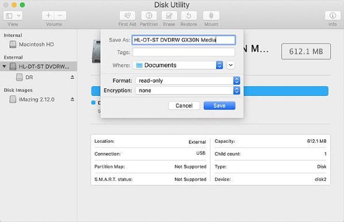Open the Format read-only dropdown
This screenshot has height=222, width=344.
[x=188, y=81]
